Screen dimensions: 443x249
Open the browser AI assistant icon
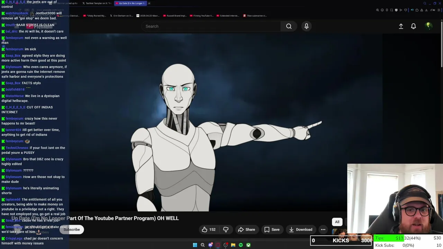[x=433, y=10]
